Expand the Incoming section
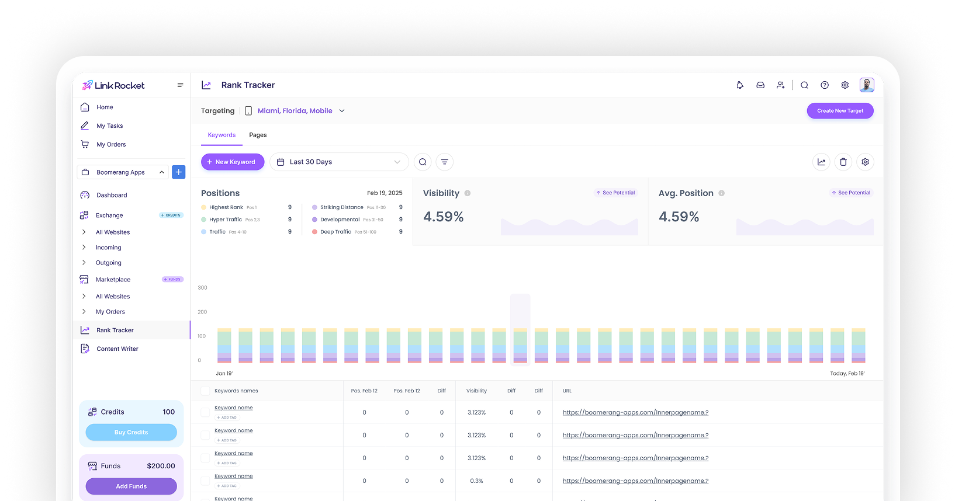955x501 pixels. [x=84, y=248]
